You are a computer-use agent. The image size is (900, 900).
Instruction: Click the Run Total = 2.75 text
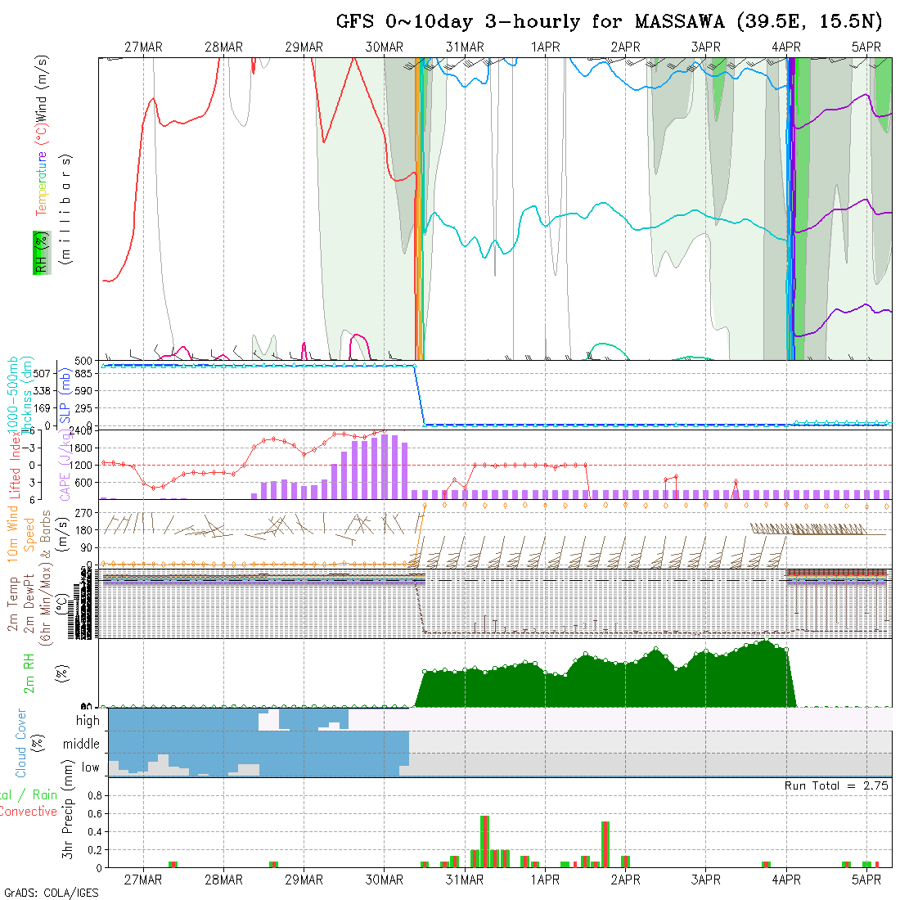pos(836,785)
